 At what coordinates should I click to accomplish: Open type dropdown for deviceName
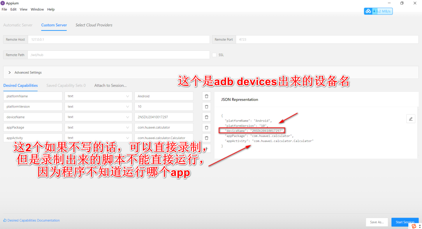click(98, 117)
